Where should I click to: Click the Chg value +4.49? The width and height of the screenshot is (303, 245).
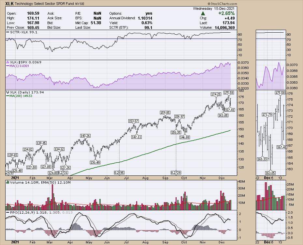pos(230,18)
